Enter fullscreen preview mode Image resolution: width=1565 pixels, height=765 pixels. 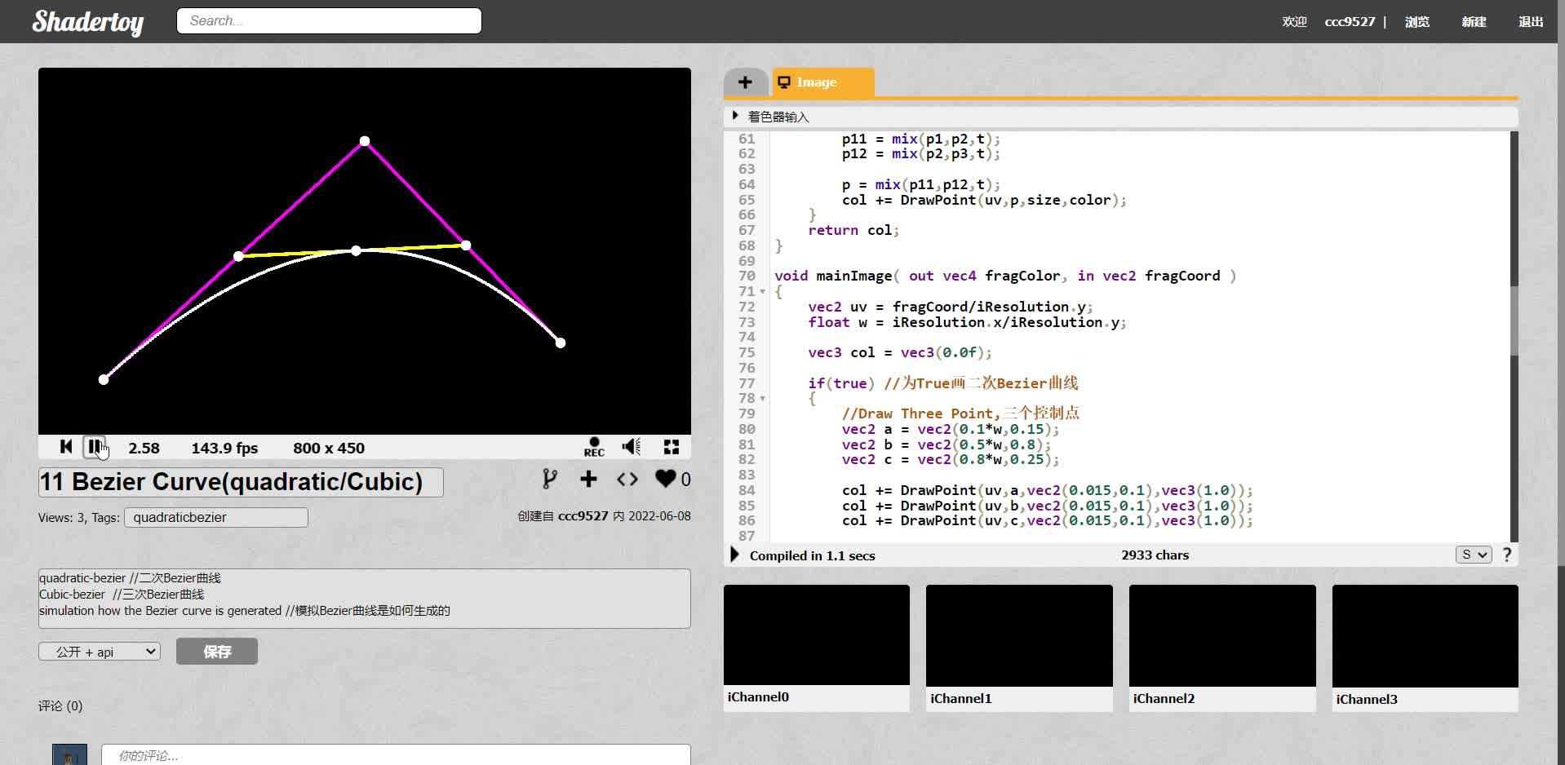tap(672, 447)
